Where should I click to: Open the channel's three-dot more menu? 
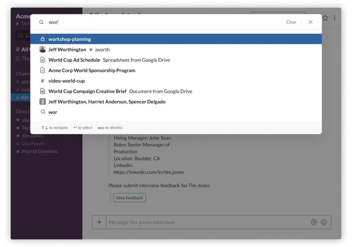(335, 18)
